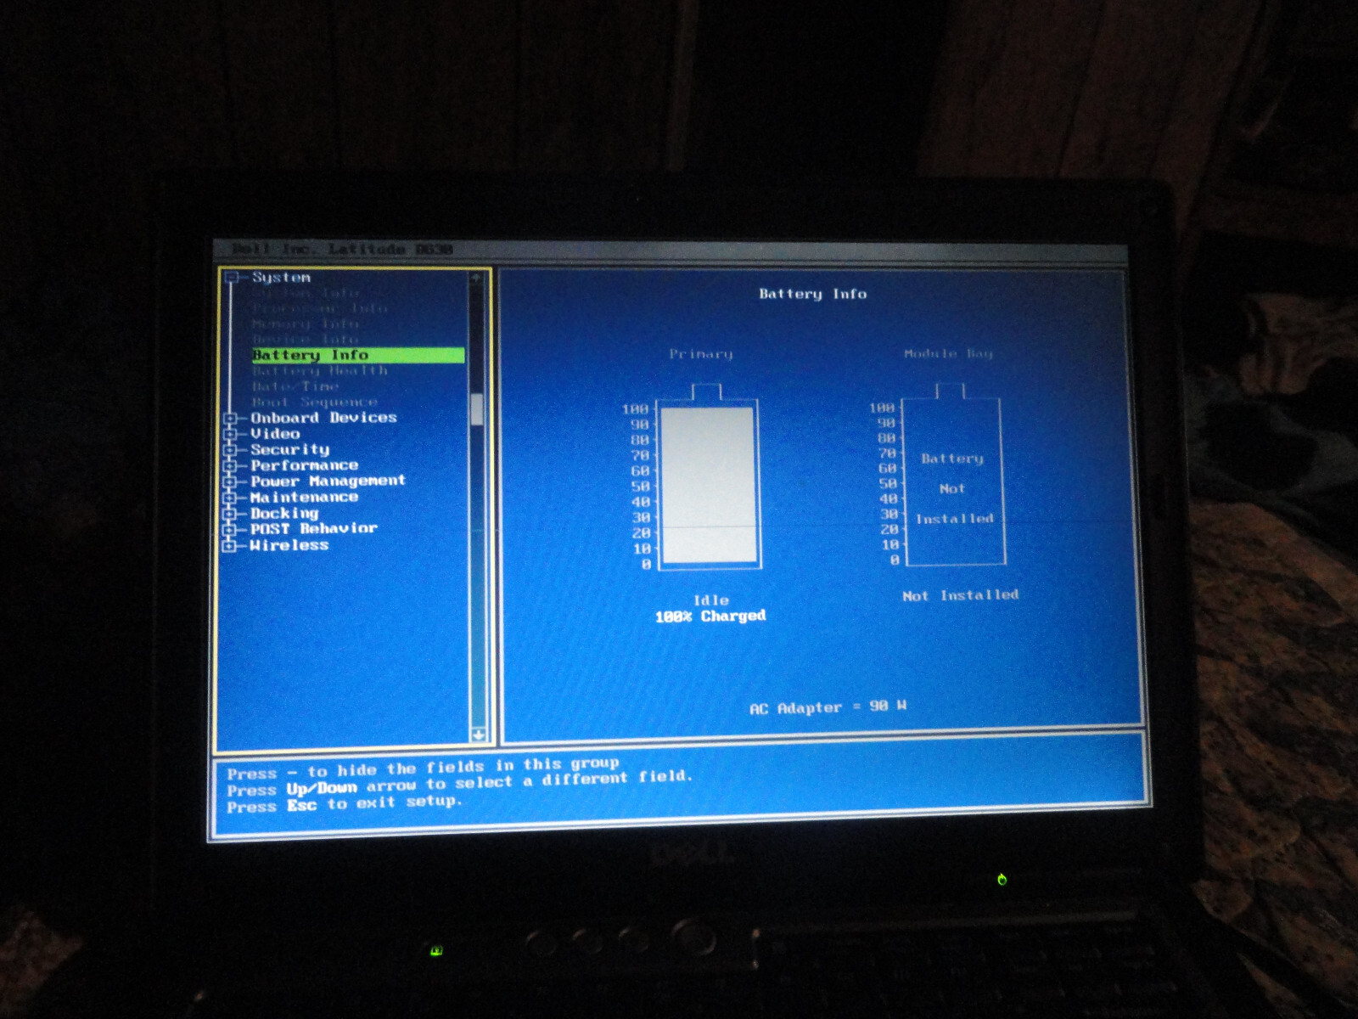Screen dimensions: 1358x1019
Task: Click the 100% Charged text
Action: pos(710,616)
